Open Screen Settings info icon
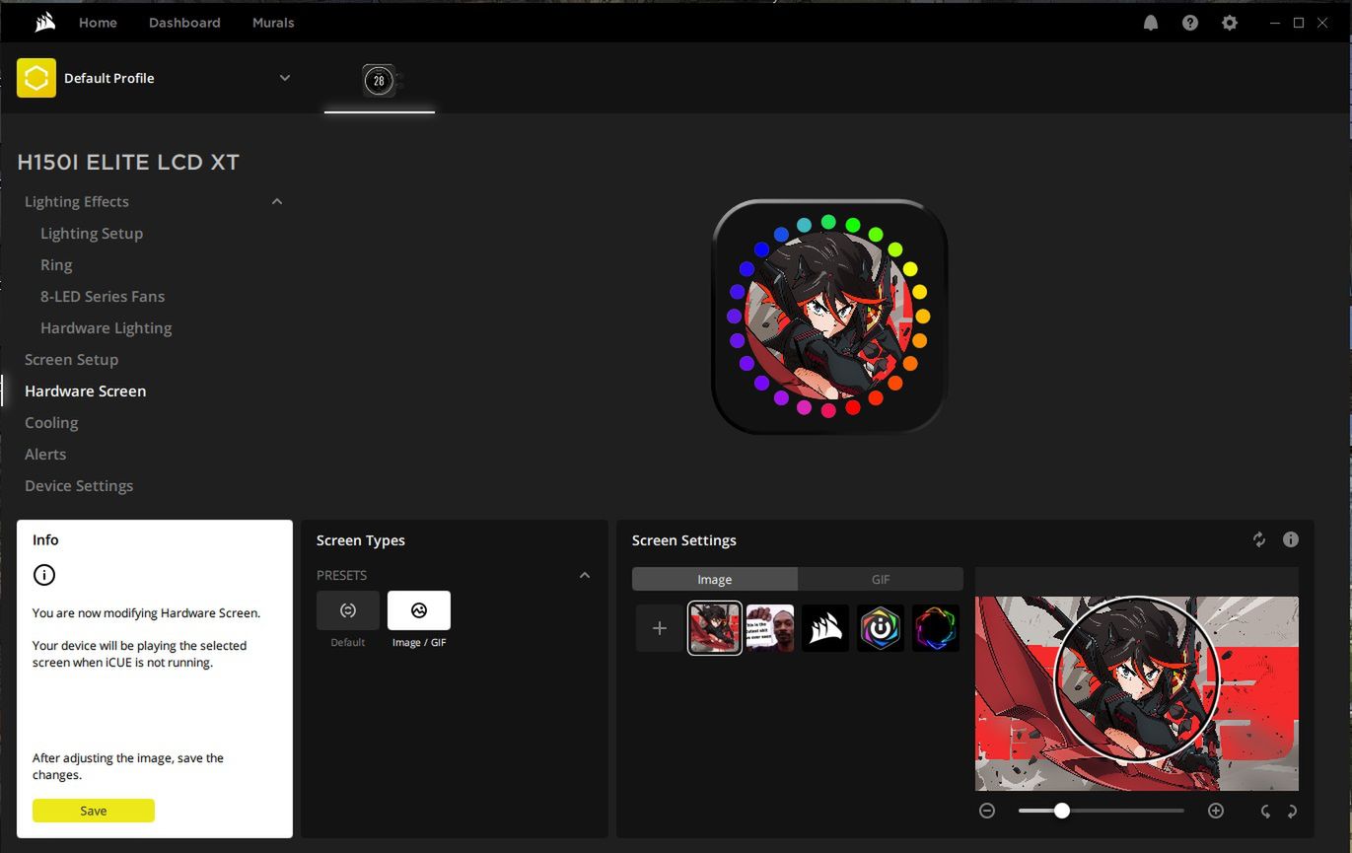1352x853 pixels. pyautogui.click(x=1291, y=539)
